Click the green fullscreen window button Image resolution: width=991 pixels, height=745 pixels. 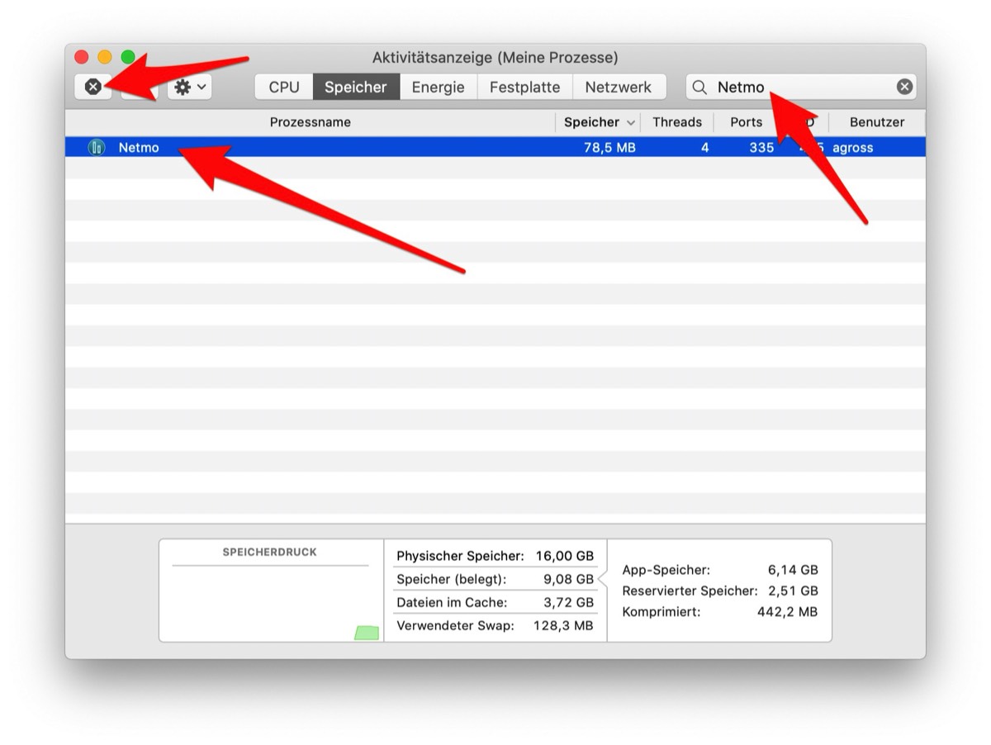point(128,57)
